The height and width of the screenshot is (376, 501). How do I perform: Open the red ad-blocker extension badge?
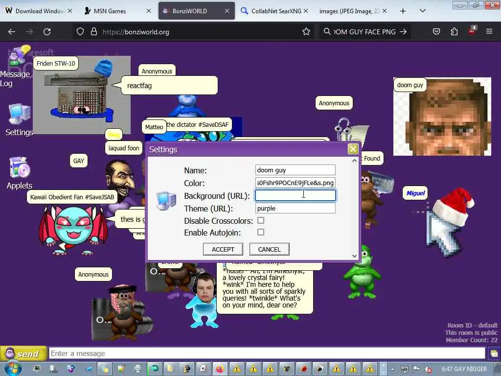472,31
